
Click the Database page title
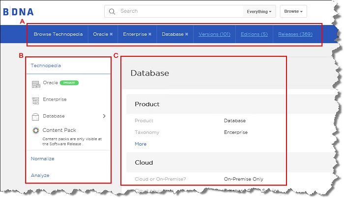(150, 73)
